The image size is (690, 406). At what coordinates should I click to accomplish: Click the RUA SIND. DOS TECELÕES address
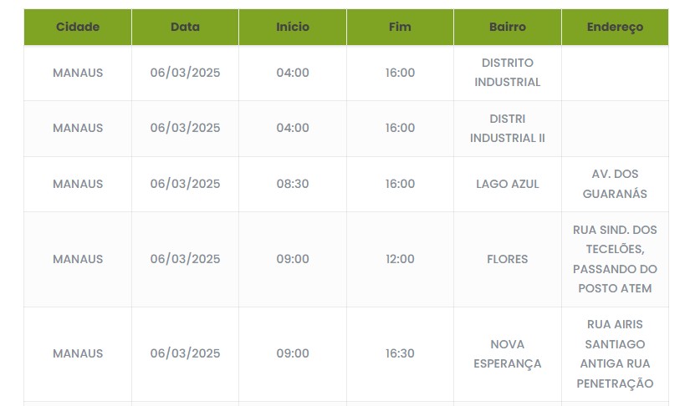(615, 259)
